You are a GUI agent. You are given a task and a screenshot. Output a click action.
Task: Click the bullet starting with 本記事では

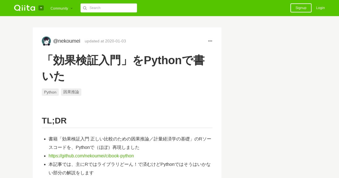130,169
